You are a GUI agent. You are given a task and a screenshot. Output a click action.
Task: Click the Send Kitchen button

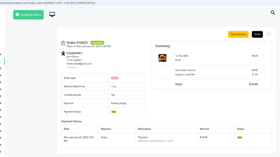pos(238,34)
